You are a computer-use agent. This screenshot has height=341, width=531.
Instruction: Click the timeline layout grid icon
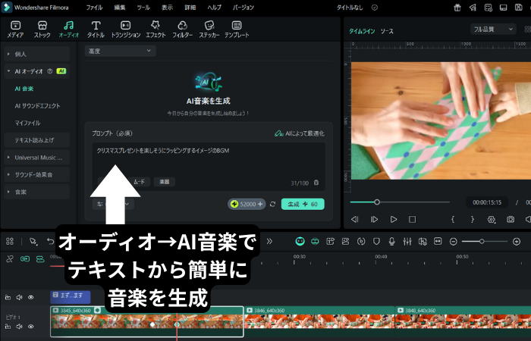click(x=10, y=241)
